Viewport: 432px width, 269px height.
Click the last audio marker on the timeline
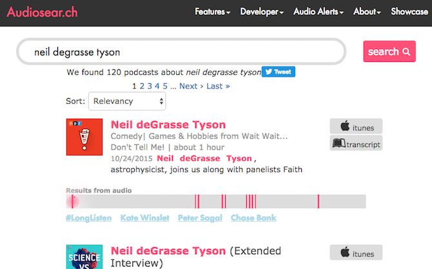(x=319, y=201)
